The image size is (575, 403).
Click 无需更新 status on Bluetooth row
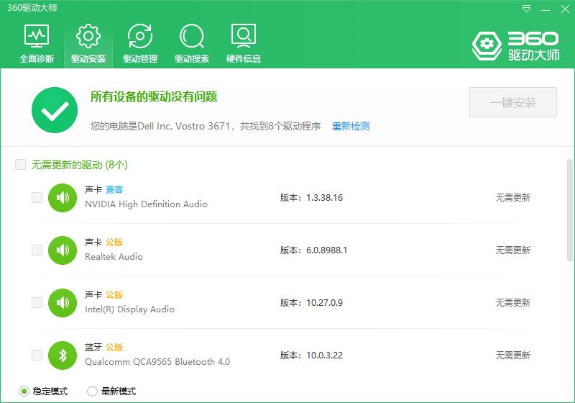(513, 355)
